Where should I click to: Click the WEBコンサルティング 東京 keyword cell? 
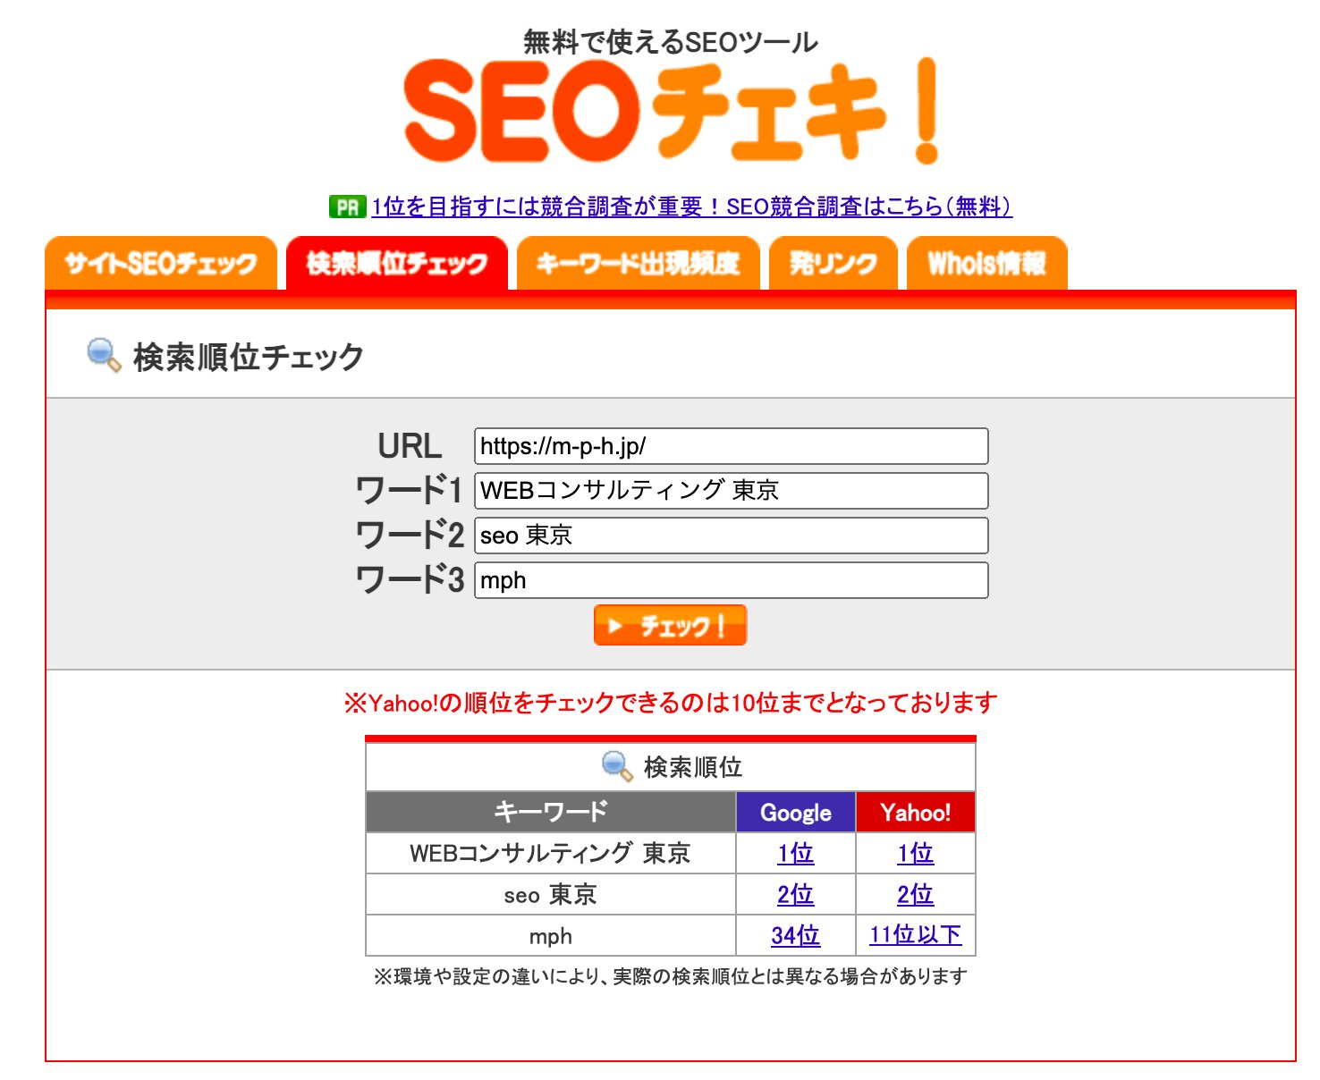pyautogui.click(x=551, y=854)
